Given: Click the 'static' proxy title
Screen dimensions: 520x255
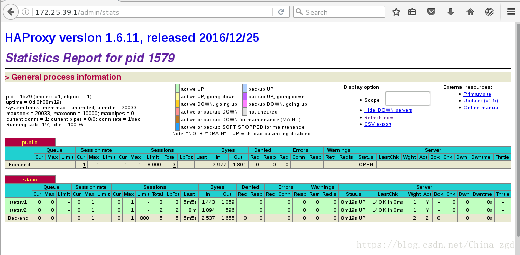Looking at the screenshot, I should click(x=30, y=179).
